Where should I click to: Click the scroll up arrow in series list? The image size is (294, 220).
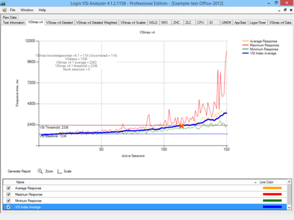point(289,182)
